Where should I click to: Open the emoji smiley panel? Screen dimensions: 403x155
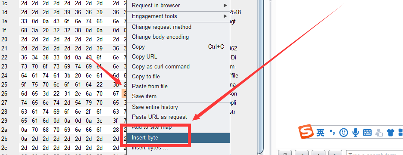344,133
